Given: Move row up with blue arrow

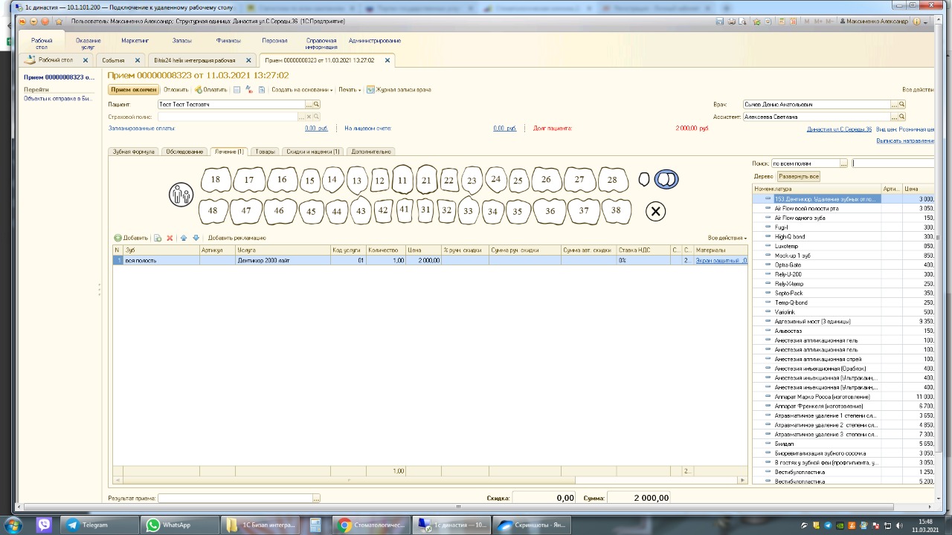Looking at the screenshot, I should (x=184, y=238).
